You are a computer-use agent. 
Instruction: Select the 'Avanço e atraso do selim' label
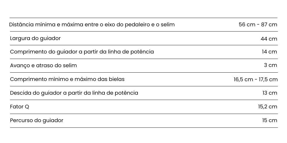43,65
